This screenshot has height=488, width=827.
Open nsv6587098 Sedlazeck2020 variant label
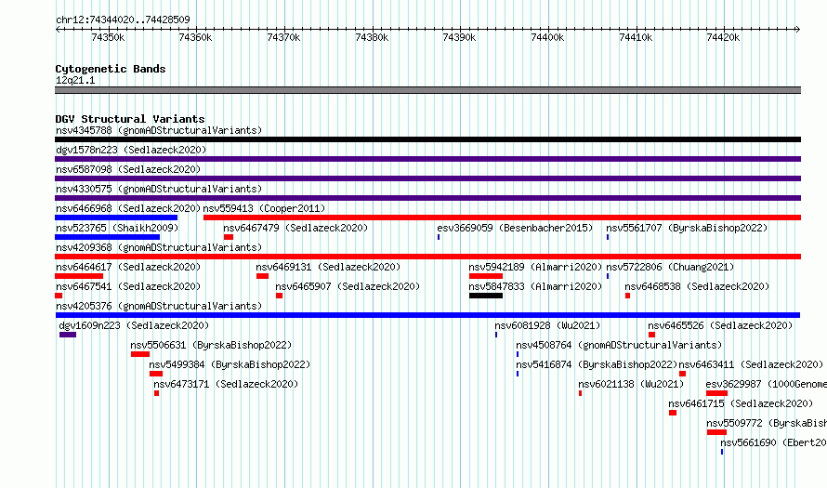click(128, 169)
